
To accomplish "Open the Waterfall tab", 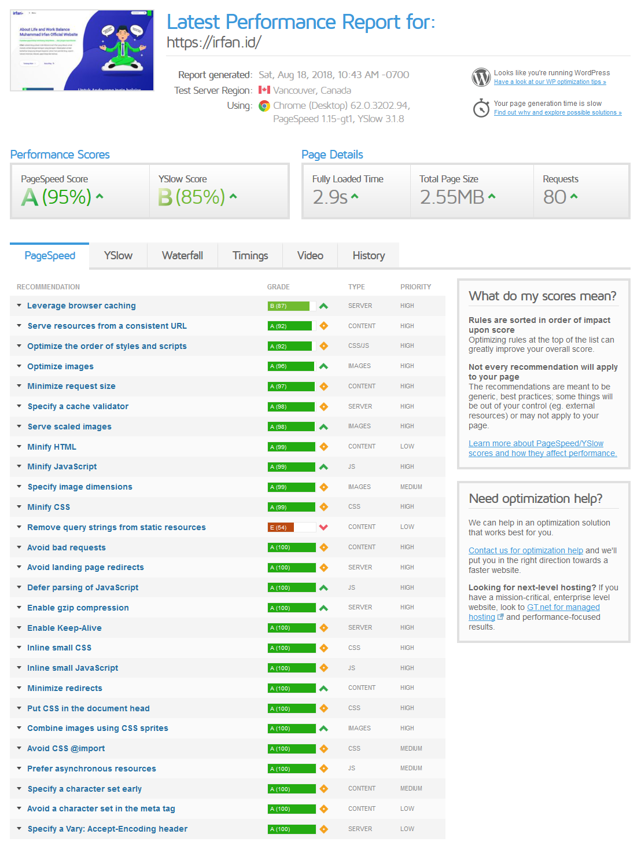I will tap(182, 256).
